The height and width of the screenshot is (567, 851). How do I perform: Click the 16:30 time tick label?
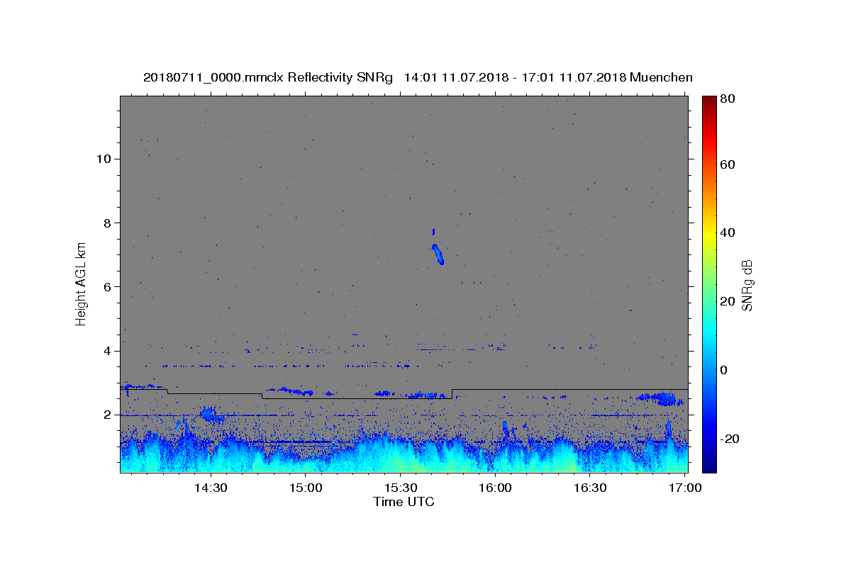(x=590, y=488)
